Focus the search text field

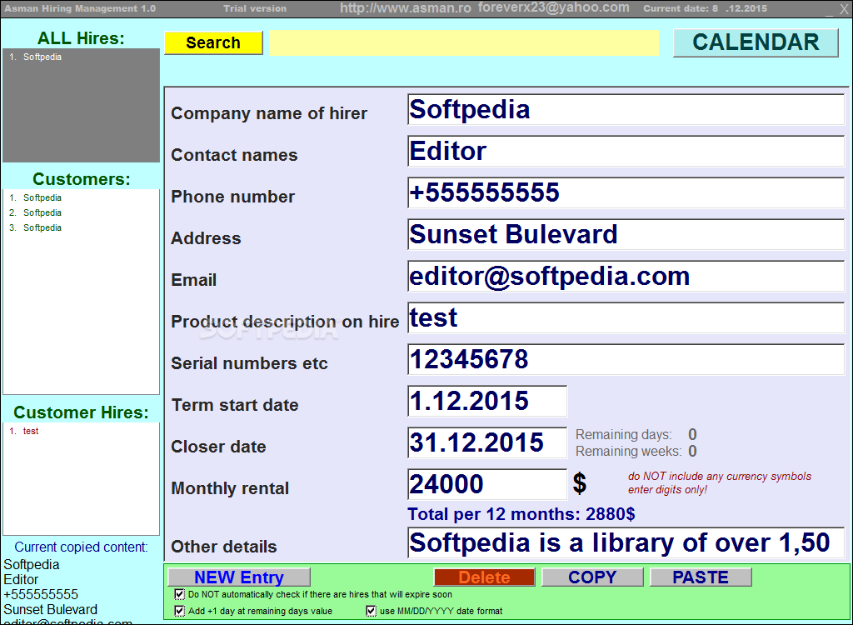(464, 42)
